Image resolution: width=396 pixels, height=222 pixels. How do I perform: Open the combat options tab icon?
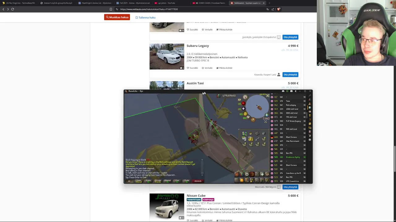[x=237, y=174]
